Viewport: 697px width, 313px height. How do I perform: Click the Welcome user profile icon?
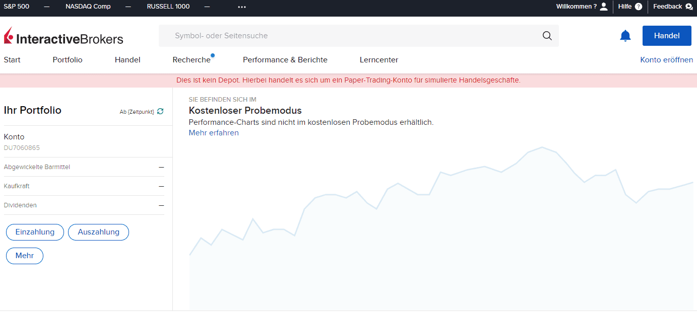coord(604,7)
